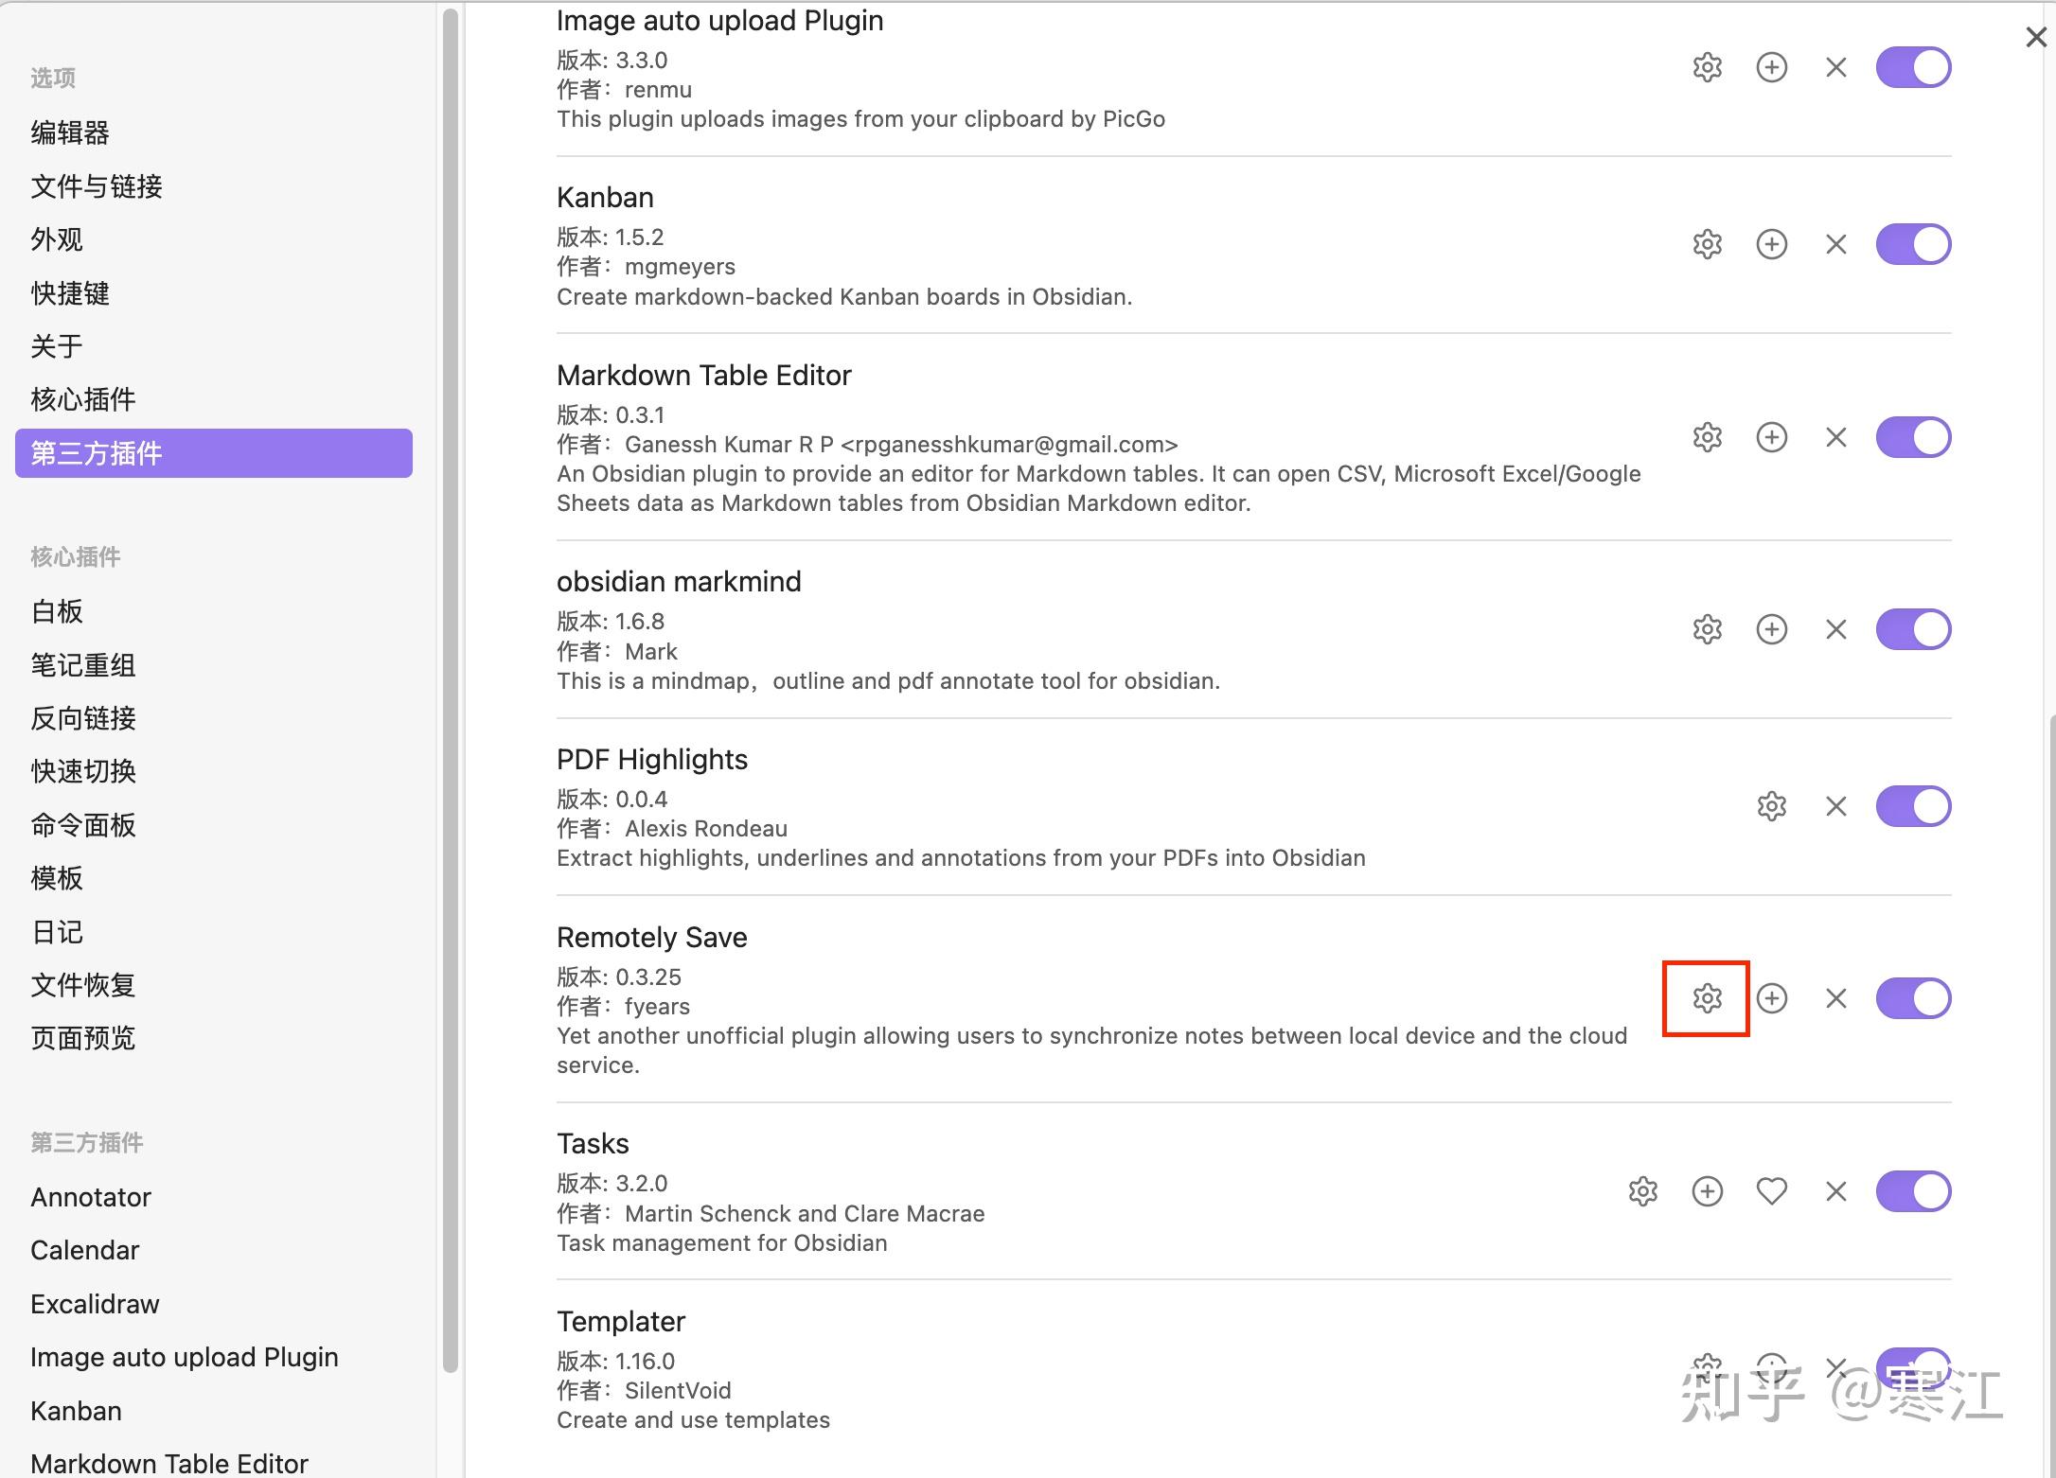Disable the Kanban plugin toggle
Image resolution: width=2056 pixels, height=1478 pixels.
[x=1913, y=244]
